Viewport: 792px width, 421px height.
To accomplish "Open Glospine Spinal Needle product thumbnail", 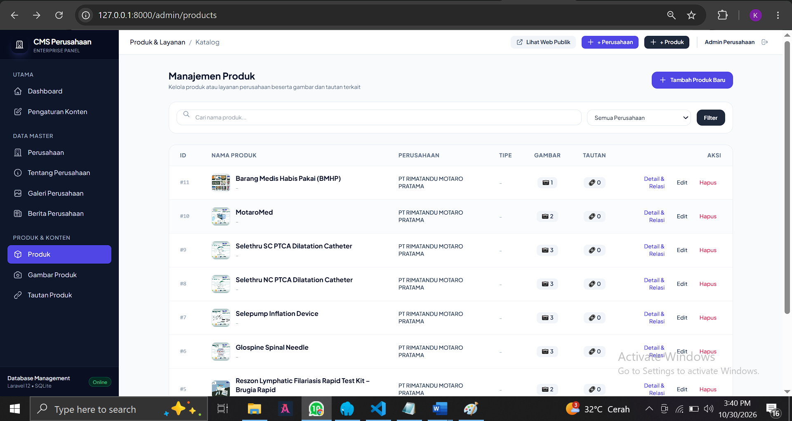I will tap(221, 351).
